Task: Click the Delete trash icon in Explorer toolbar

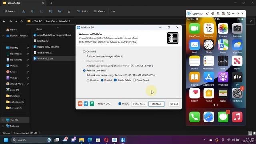Action: (69, 11)
